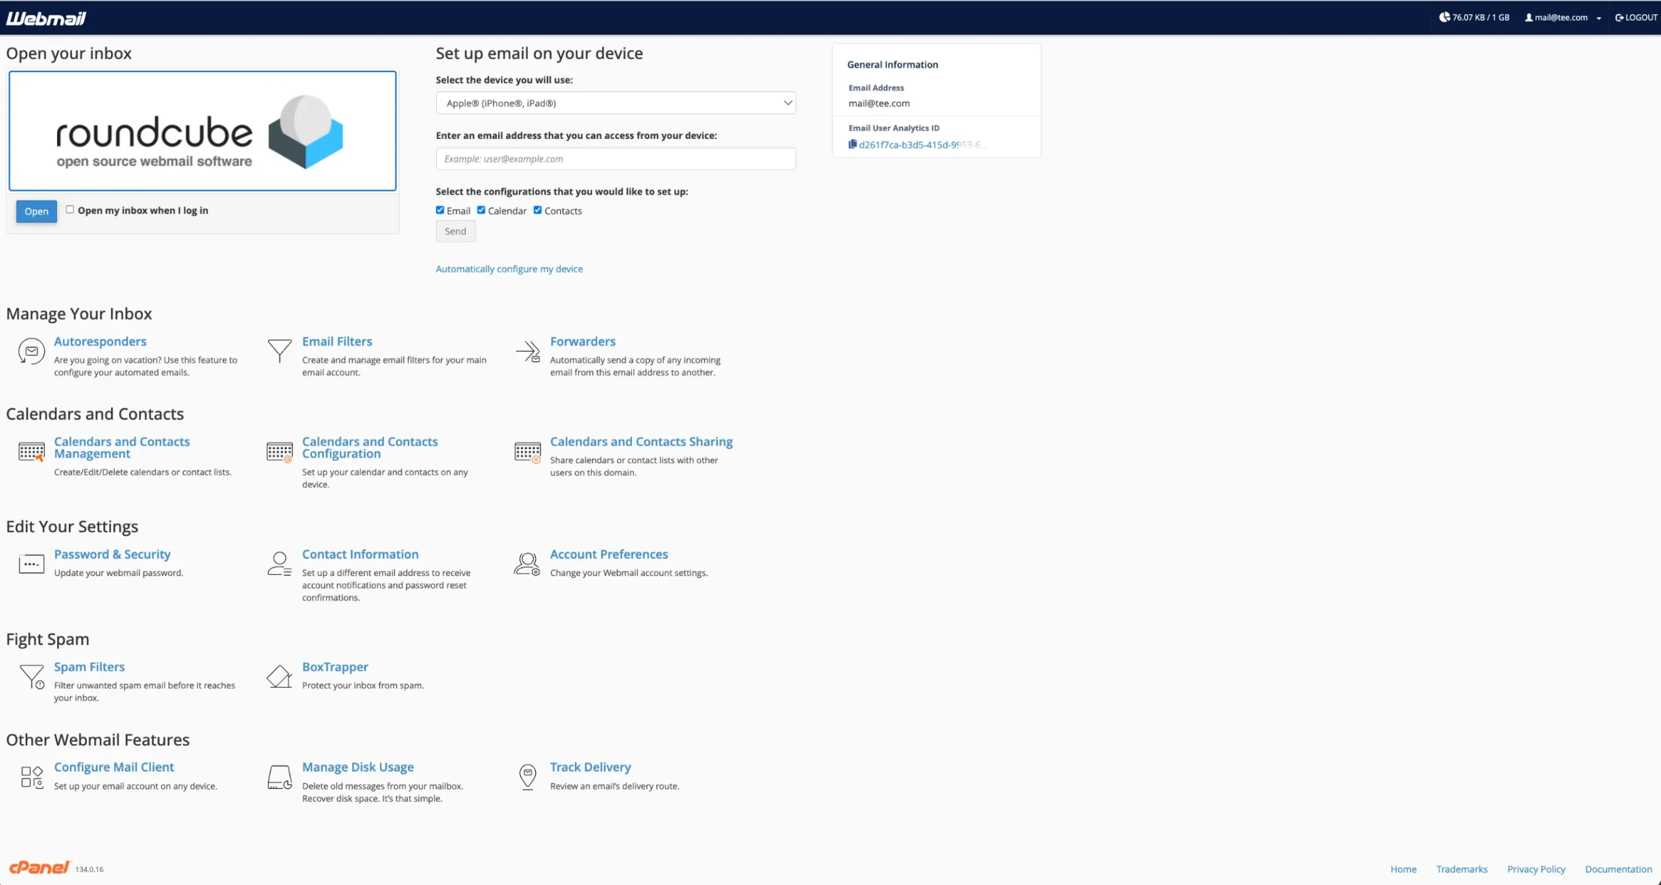
Task: Click the mail@tee.com address under General Information
Action: coord(879,103)
